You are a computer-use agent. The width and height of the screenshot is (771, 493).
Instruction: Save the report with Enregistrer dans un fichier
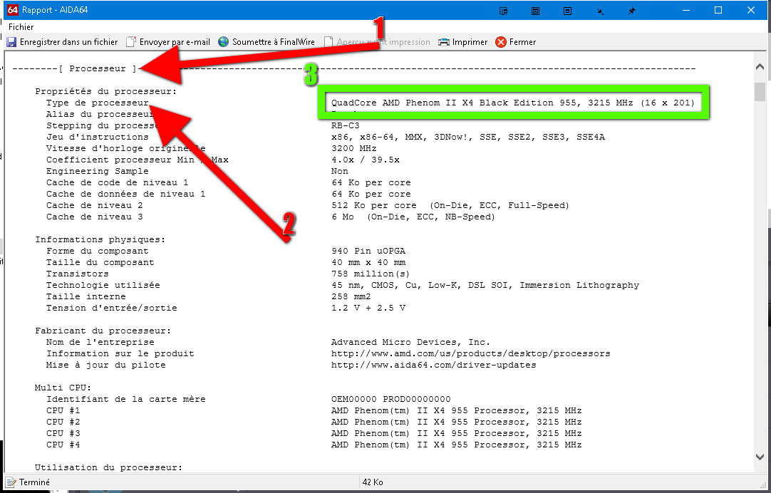point(62,42)
